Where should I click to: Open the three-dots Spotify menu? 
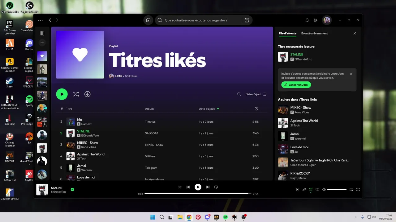41,20
